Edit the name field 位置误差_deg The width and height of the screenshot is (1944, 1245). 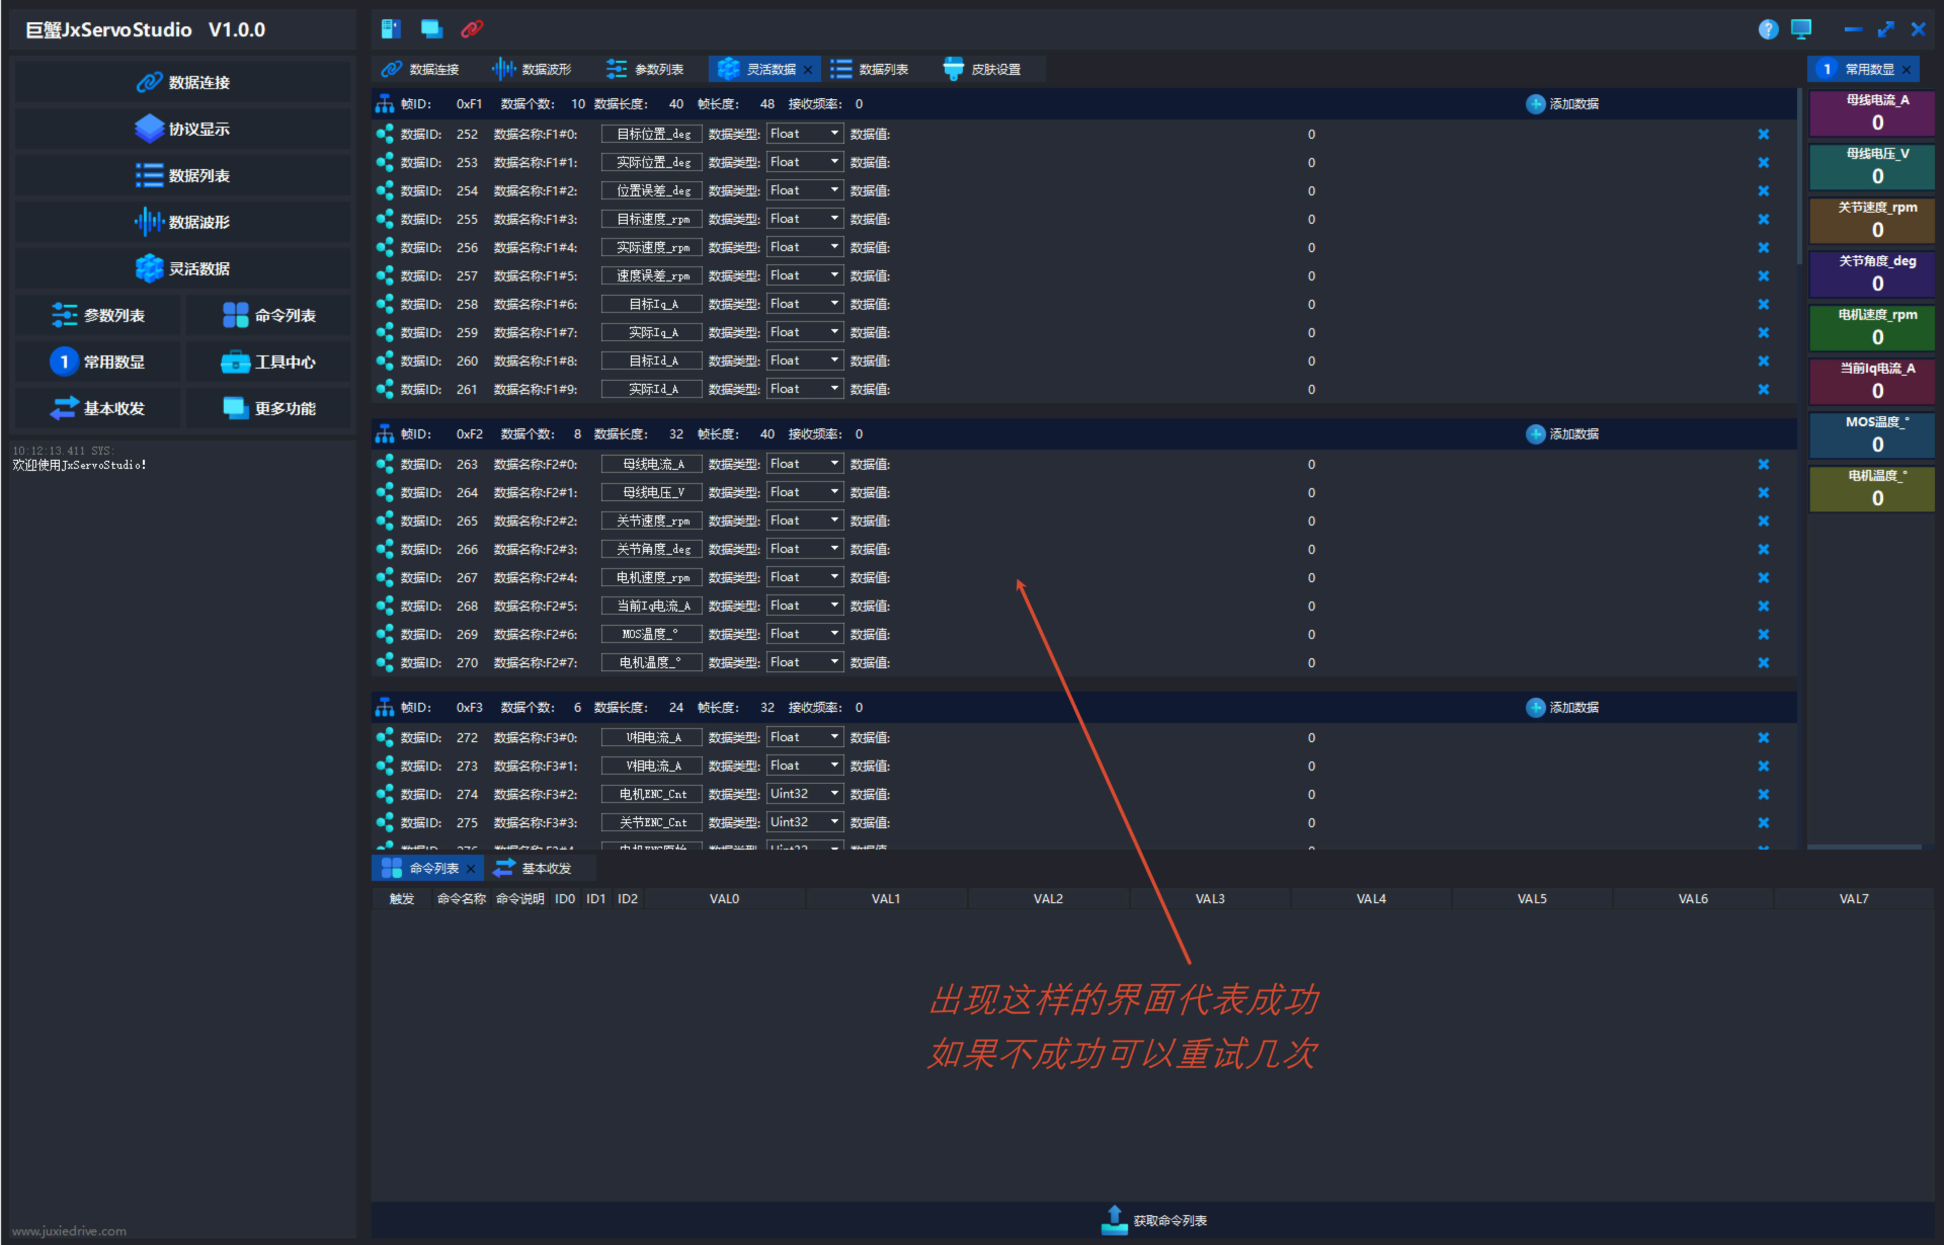point(653,191)
